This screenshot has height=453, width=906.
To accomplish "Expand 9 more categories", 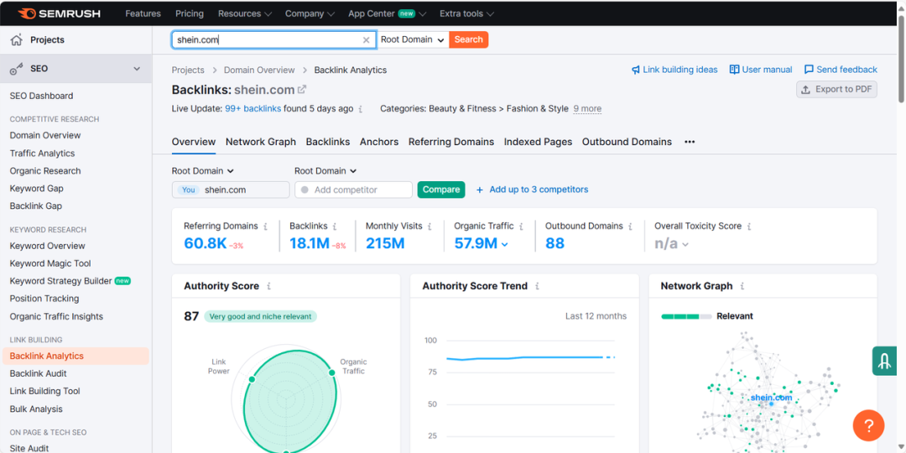I will [587, 108].
